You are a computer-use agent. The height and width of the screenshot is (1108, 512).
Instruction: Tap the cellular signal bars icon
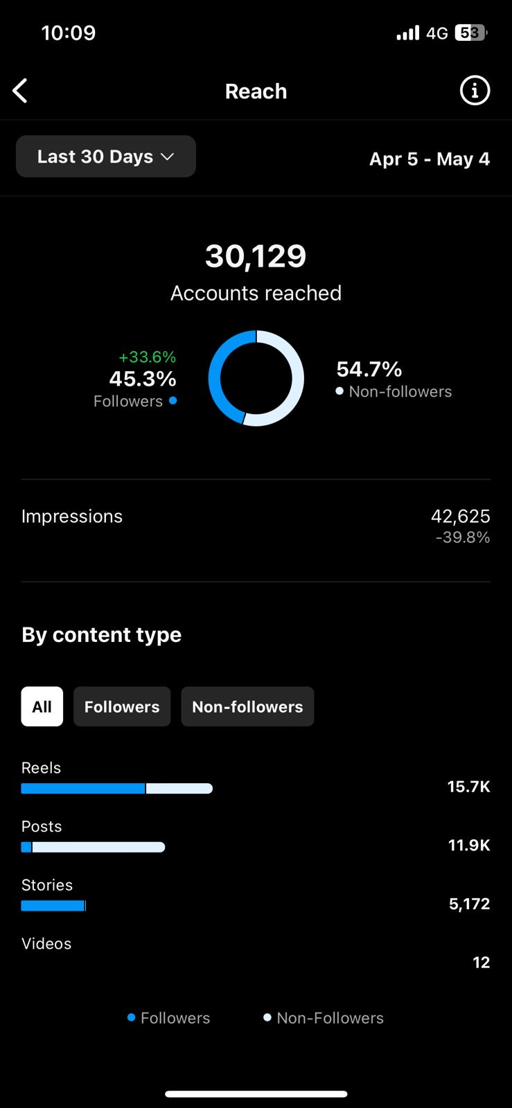click(407, 33)
